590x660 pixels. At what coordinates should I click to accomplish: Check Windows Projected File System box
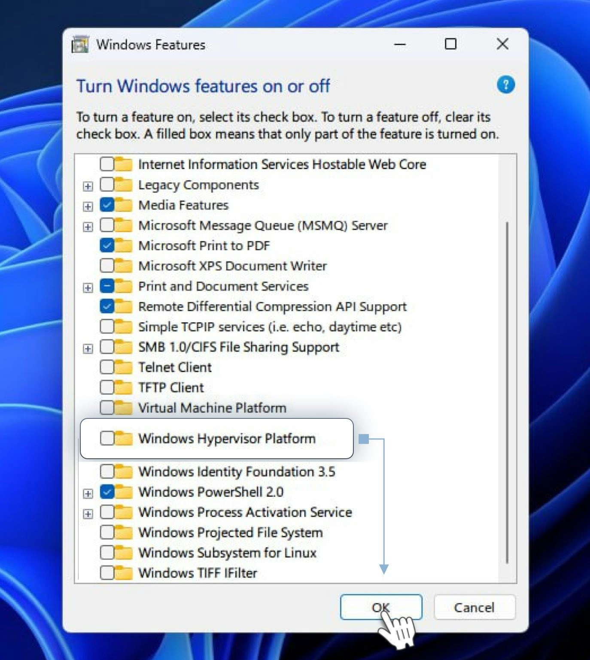[106, 533]
